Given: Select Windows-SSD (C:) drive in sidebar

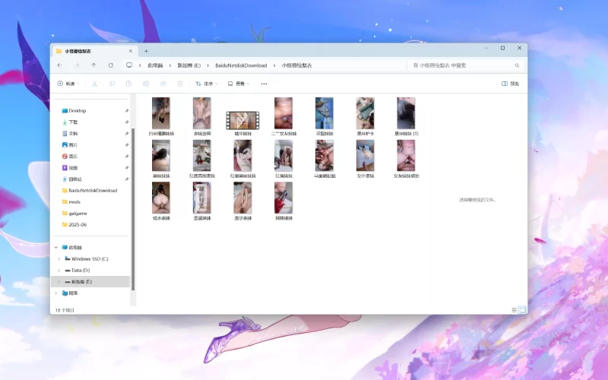Looking at the screenshot, I should [90, 258].
